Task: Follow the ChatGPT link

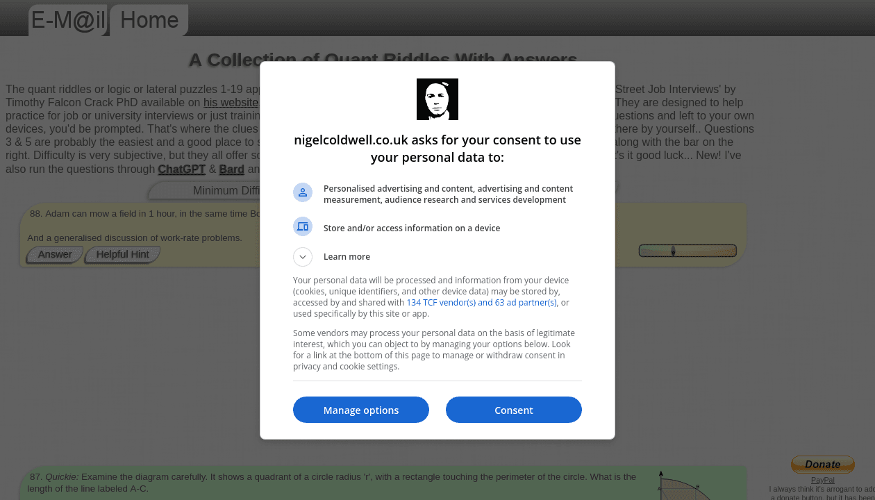Action: coord(181,169)
